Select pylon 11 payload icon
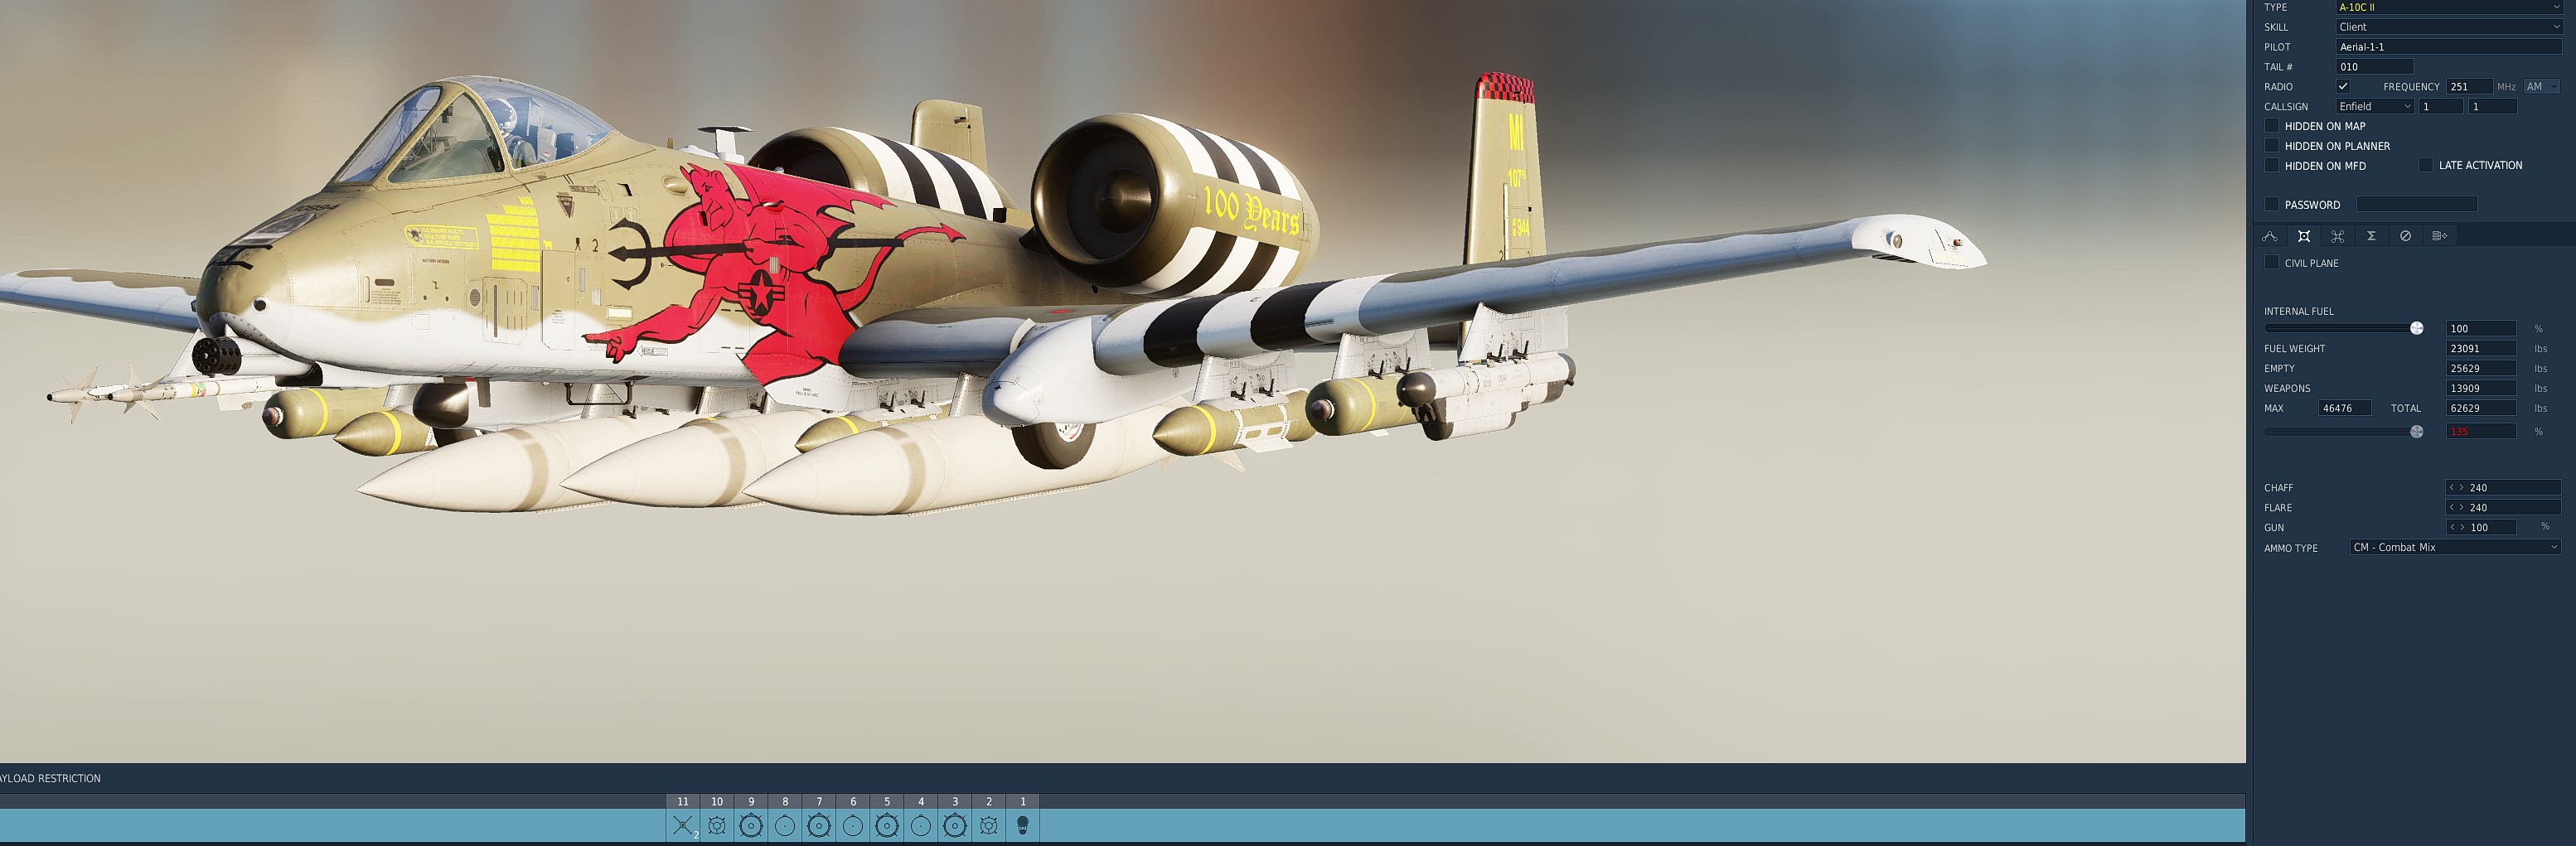Image resolution: width=2576 pixels, height=846 pixels. 683,826
